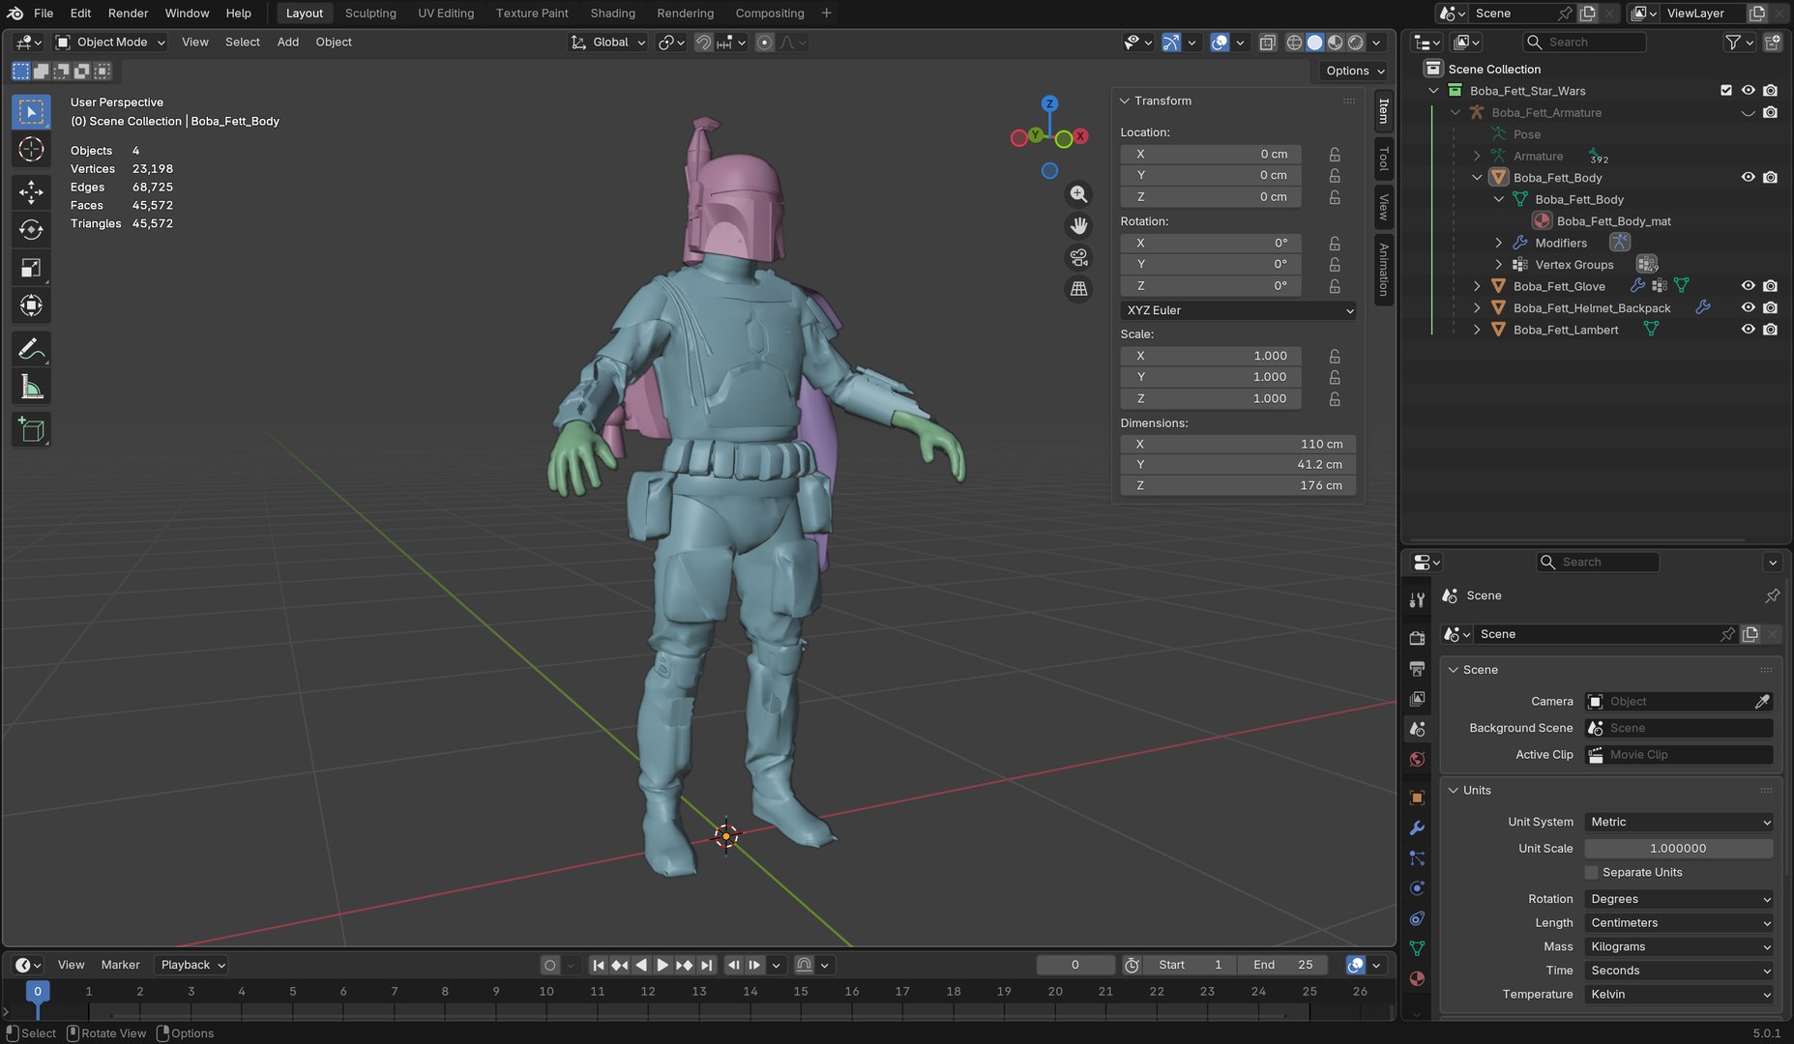Select the Cursor tool in the toolbar
The width and height of the screenshot is (1794, 1044).
(31, 149)
